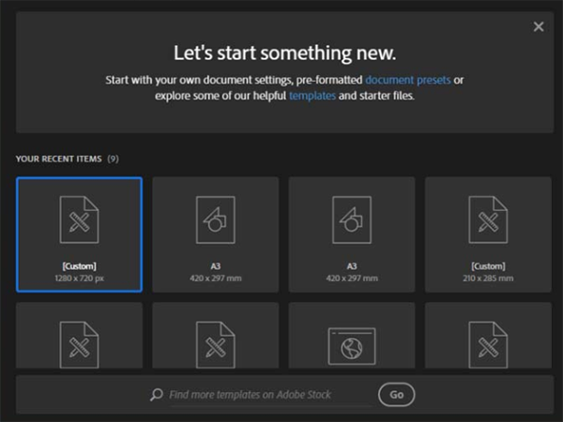
Task: Close the new document dialog
Action: [539, 26]
